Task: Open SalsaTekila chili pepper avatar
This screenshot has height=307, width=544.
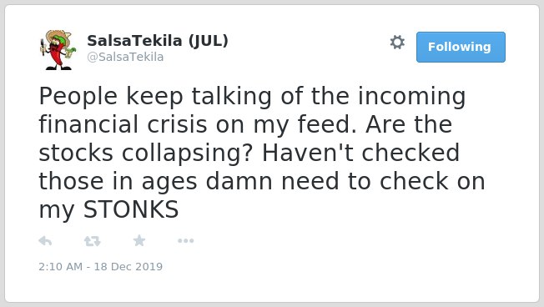Action: [58, 50]
